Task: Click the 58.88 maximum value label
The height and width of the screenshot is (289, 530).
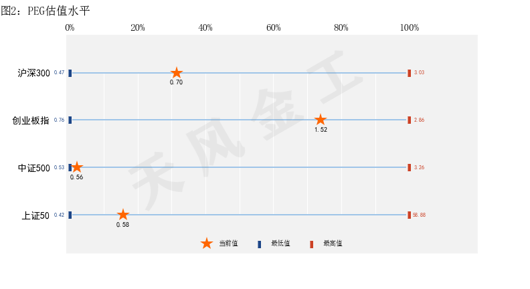Action: point(419,215)
